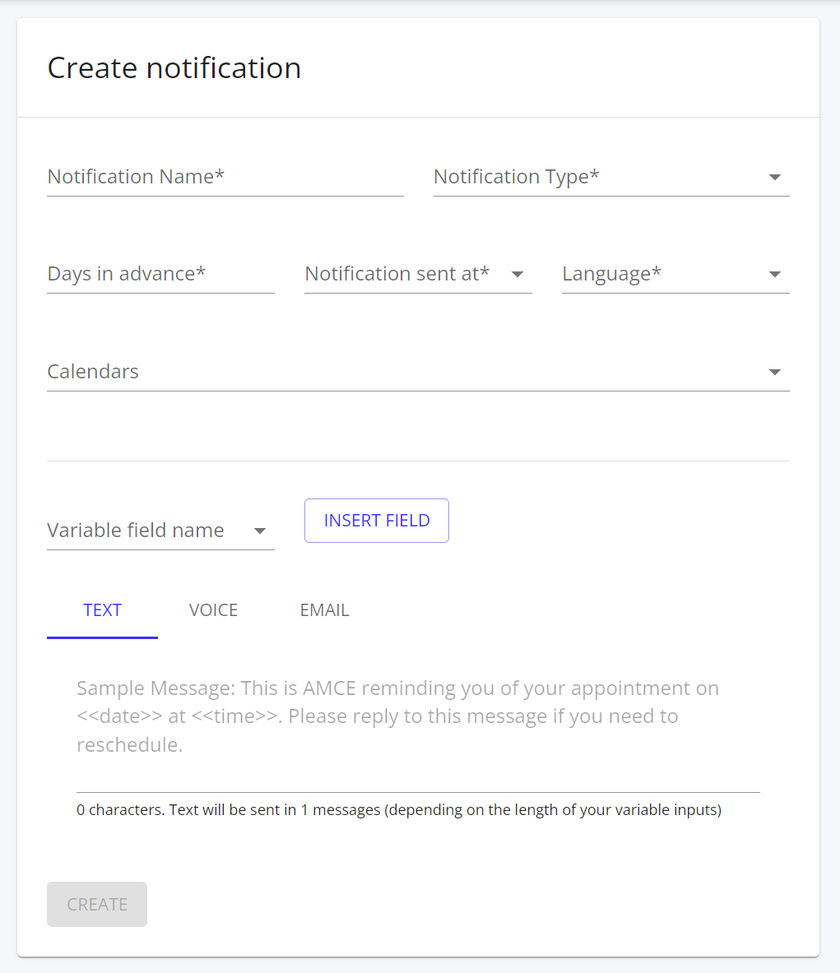The image size is (840, 973).
Task: Click the Notification Name input field
Action: (x=225, y=177)
